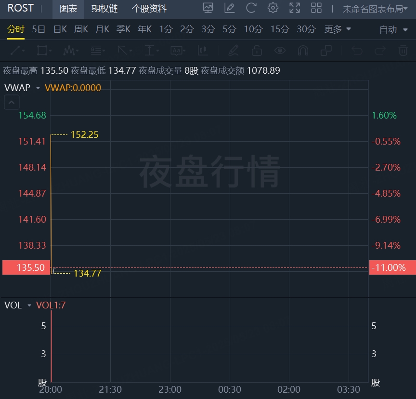
Task: Click the 23:00 time axis label
Action: (x=170, y=389)
